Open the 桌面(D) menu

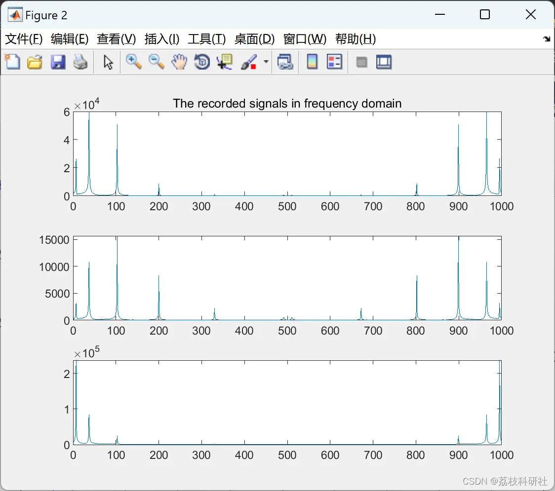point(254,39)
